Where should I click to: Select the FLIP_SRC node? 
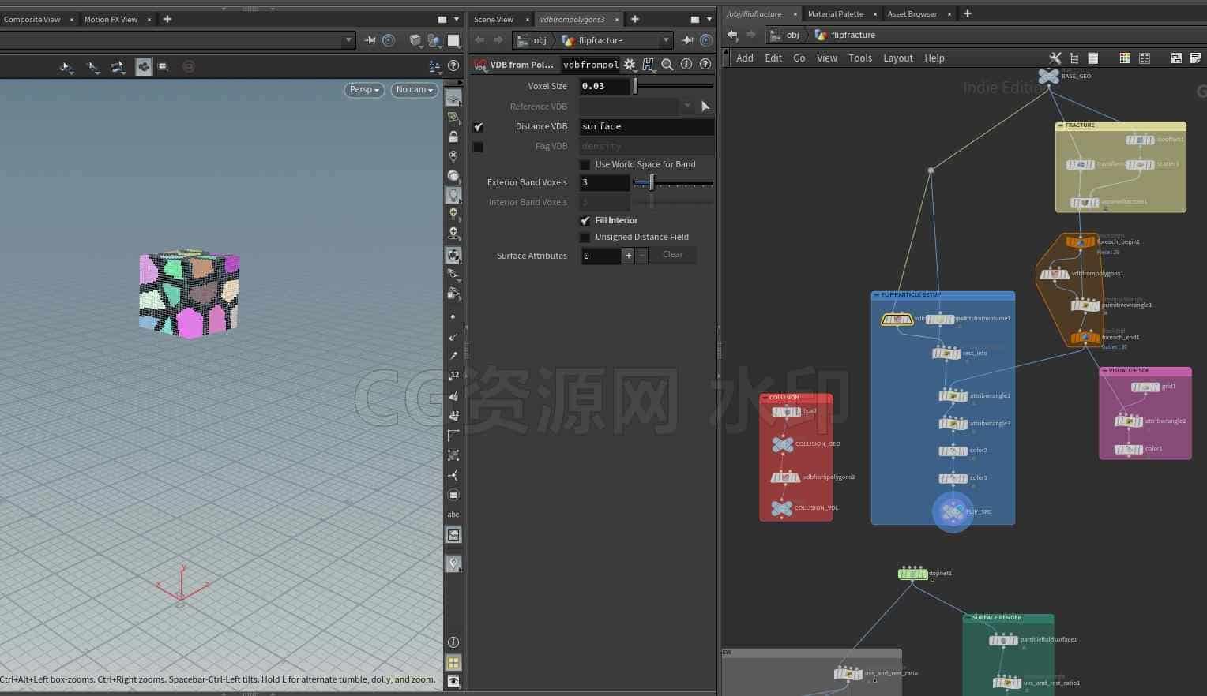point(953,511)
